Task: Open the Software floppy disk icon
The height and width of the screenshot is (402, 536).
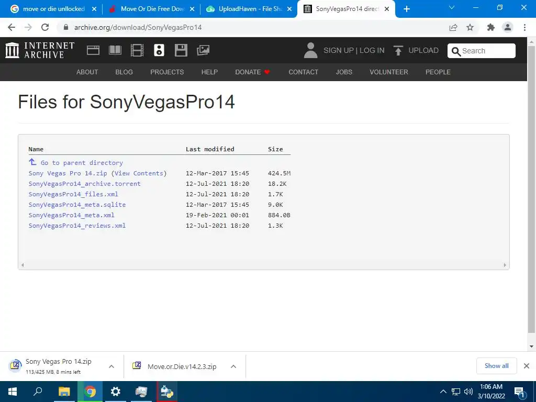Action: tap(181, 50)
